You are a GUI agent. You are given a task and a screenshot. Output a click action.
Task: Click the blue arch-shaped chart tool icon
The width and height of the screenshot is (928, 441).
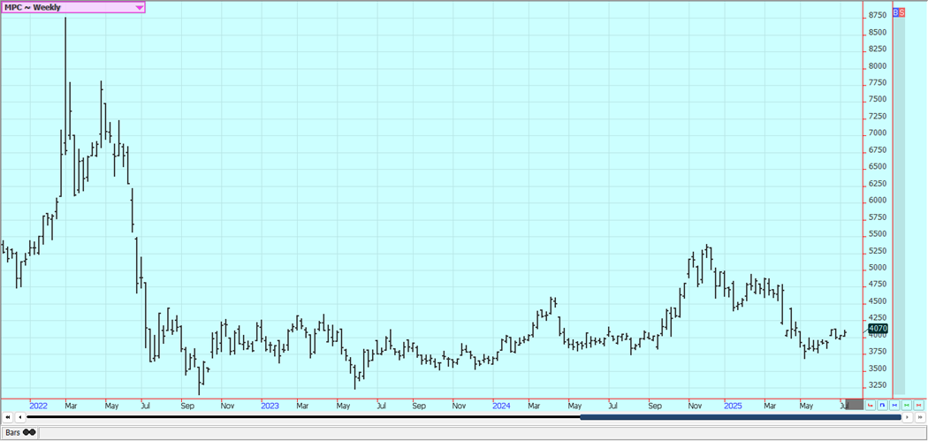pos(882,405)
